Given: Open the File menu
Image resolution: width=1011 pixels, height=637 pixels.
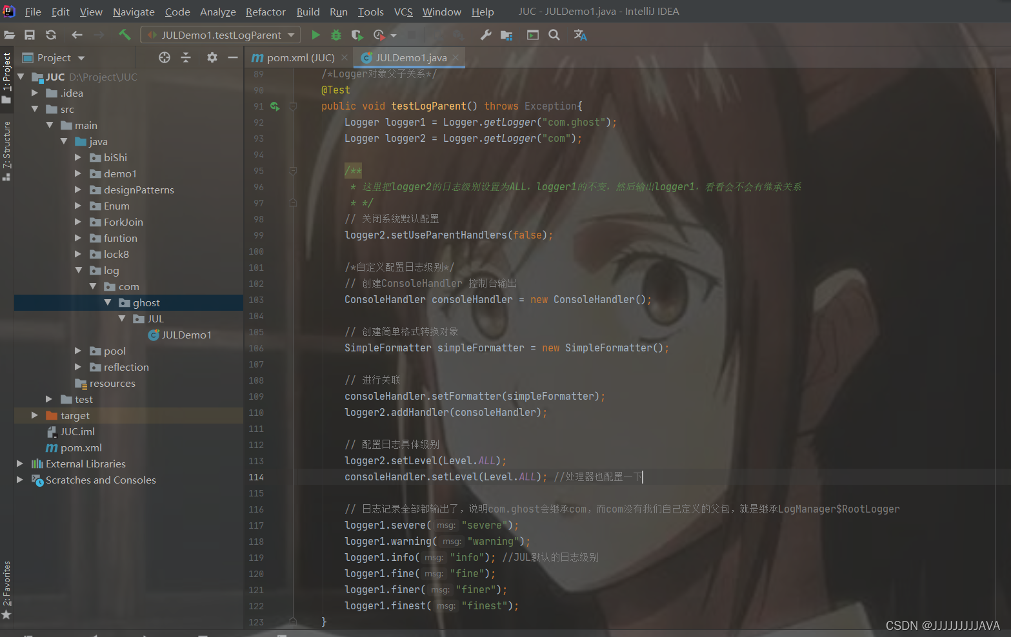Looking at the screenshot, I should pyautogui.click(x=33, y=12).
